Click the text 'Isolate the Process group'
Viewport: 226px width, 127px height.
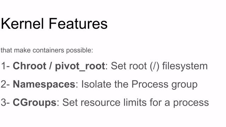(139, 84)
